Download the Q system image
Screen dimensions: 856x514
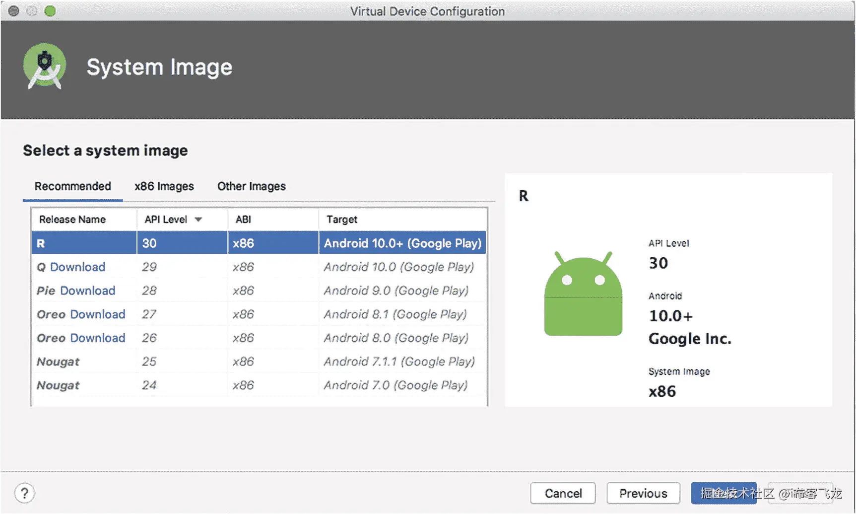77,267
